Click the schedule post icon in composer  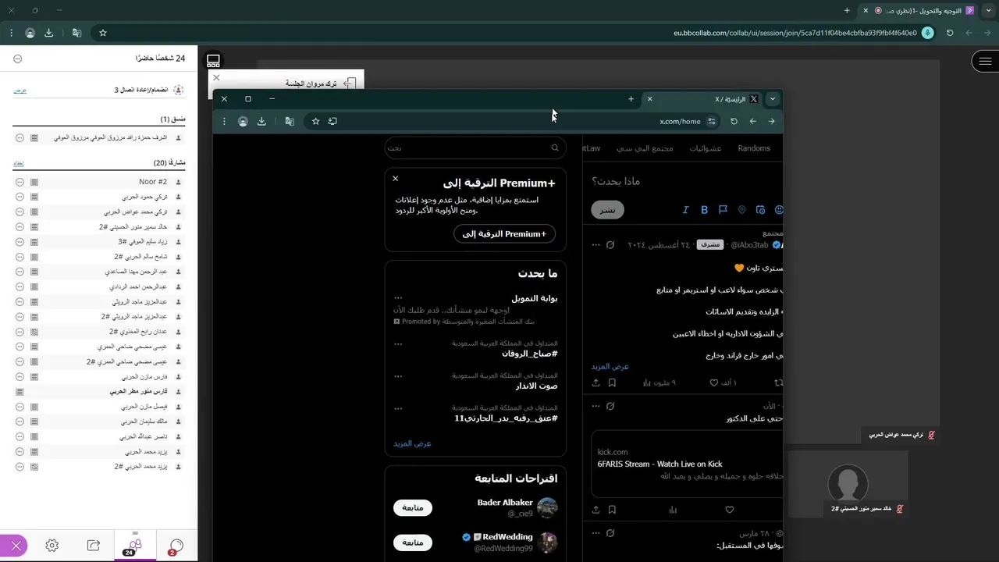760,210
